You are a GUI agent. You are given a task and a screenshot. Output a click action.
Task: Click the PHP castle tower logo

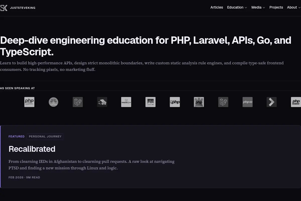[x=199, y=102]
